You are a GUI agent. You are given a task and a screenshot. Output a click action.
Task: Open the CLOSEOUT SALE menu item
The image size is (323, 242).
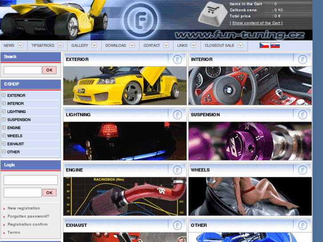click(219, 46)
